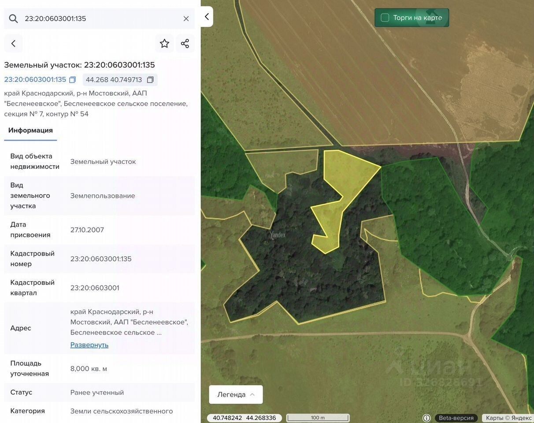
Task: Share the parcel using the share icon
Action: (185, 43)
